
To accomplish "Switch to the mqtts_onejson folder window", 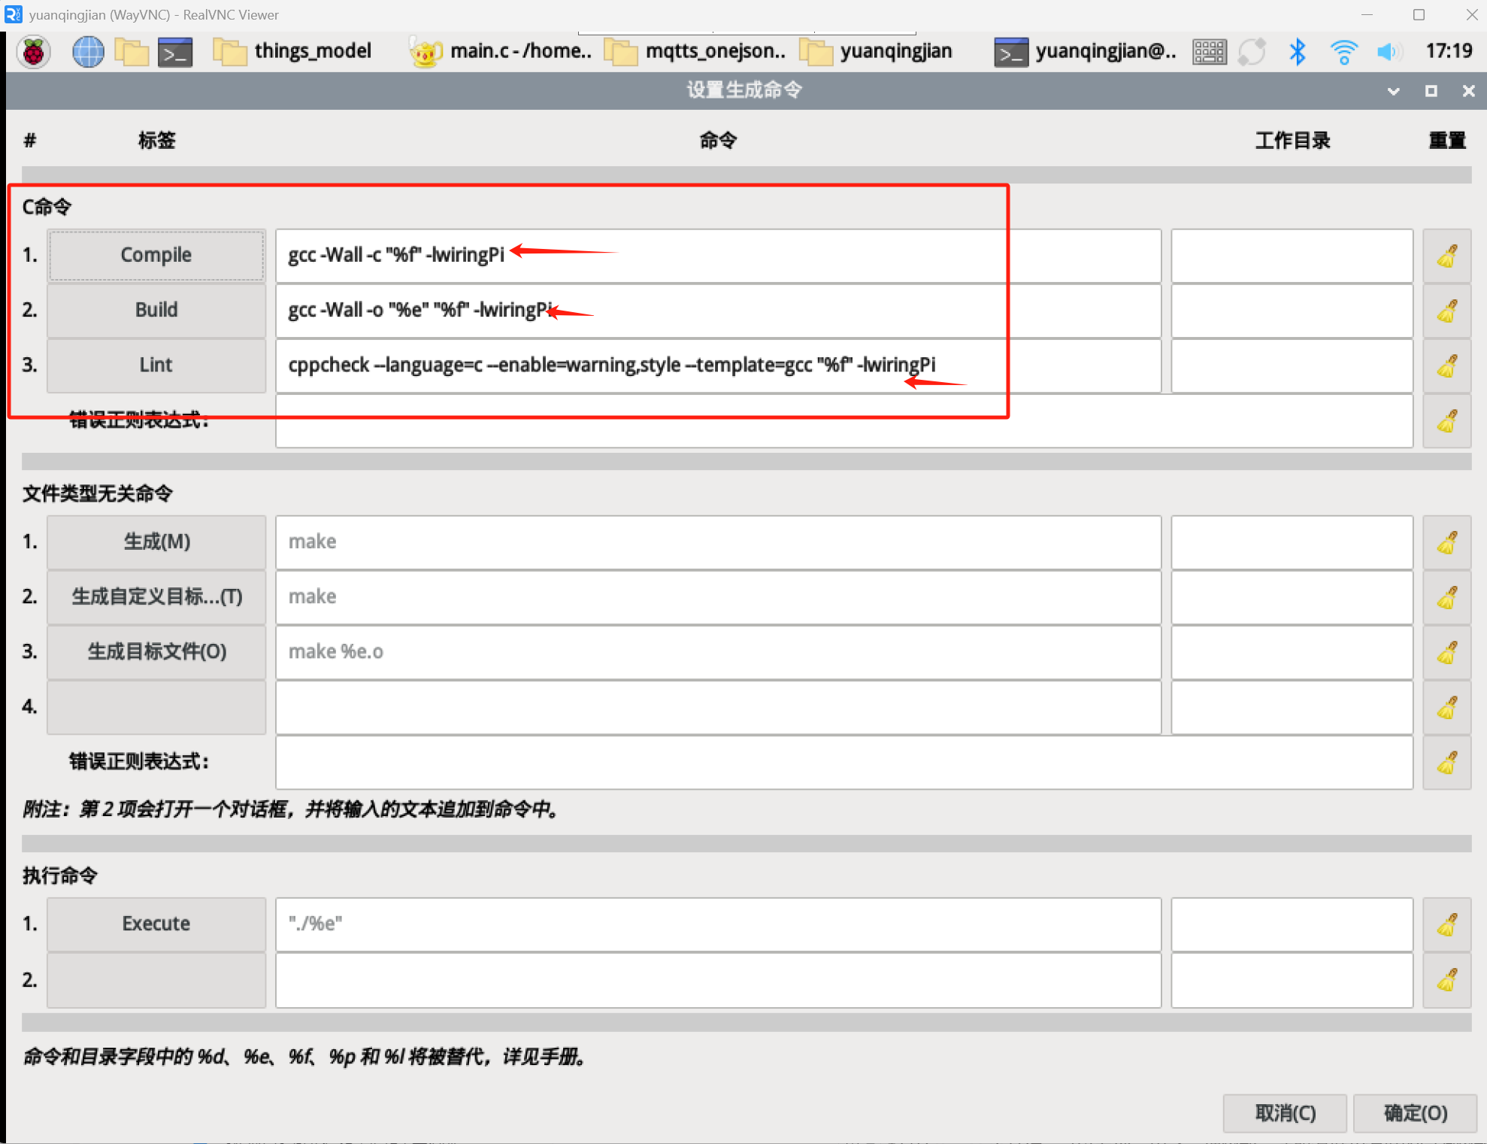I will (x=696, y=51).
